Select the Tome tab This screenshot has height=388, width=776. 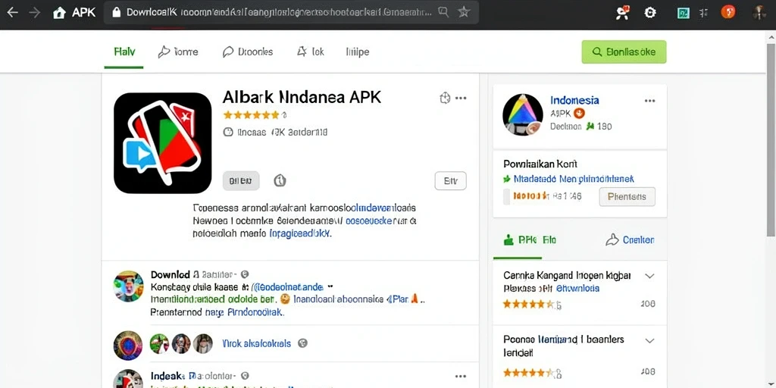click(178, 52)
